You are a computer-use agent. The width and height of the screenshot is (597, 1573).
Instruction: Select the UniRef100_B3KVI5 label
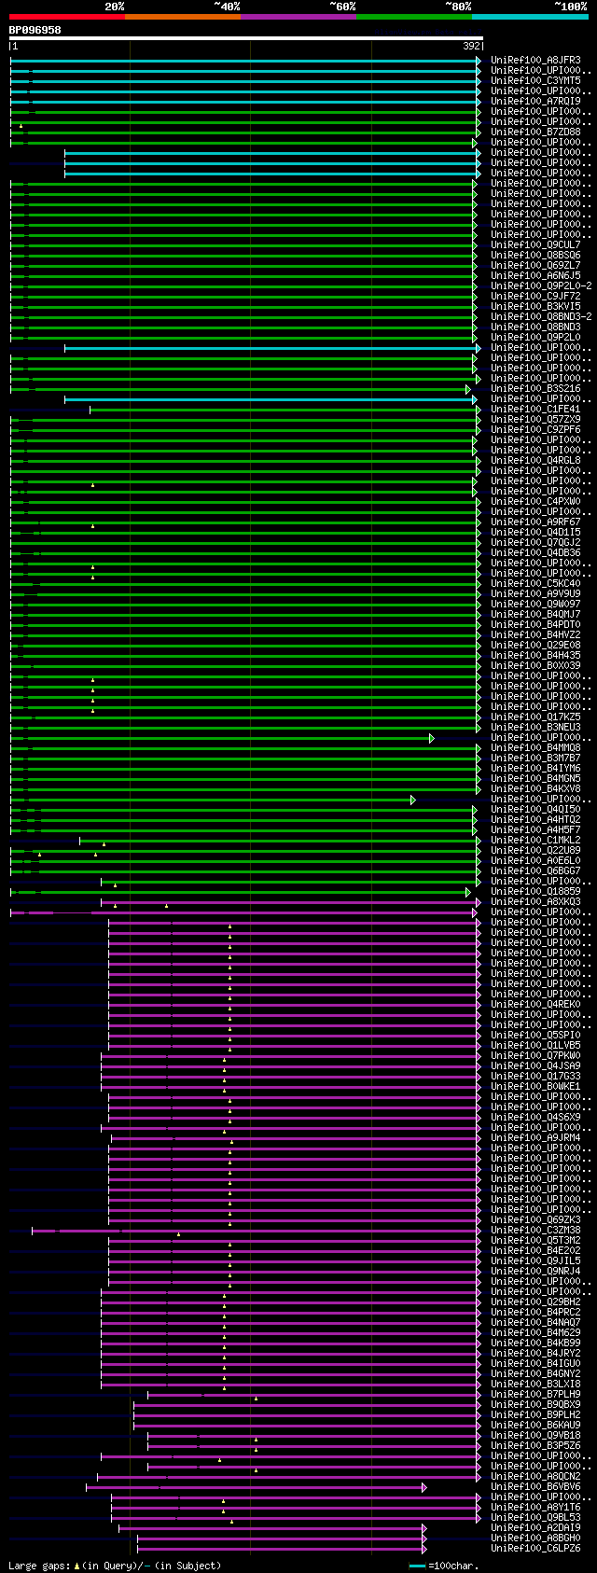point(535,307)
